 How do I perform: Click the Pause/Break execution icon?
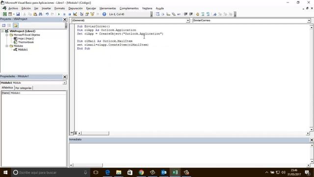tap(64, 14)
